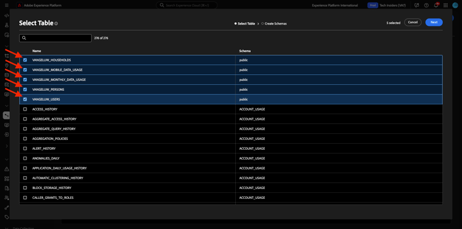Screen dimensions: 462x229
Task: Open the notifications bell icon
Action: (x=436, y=6)
